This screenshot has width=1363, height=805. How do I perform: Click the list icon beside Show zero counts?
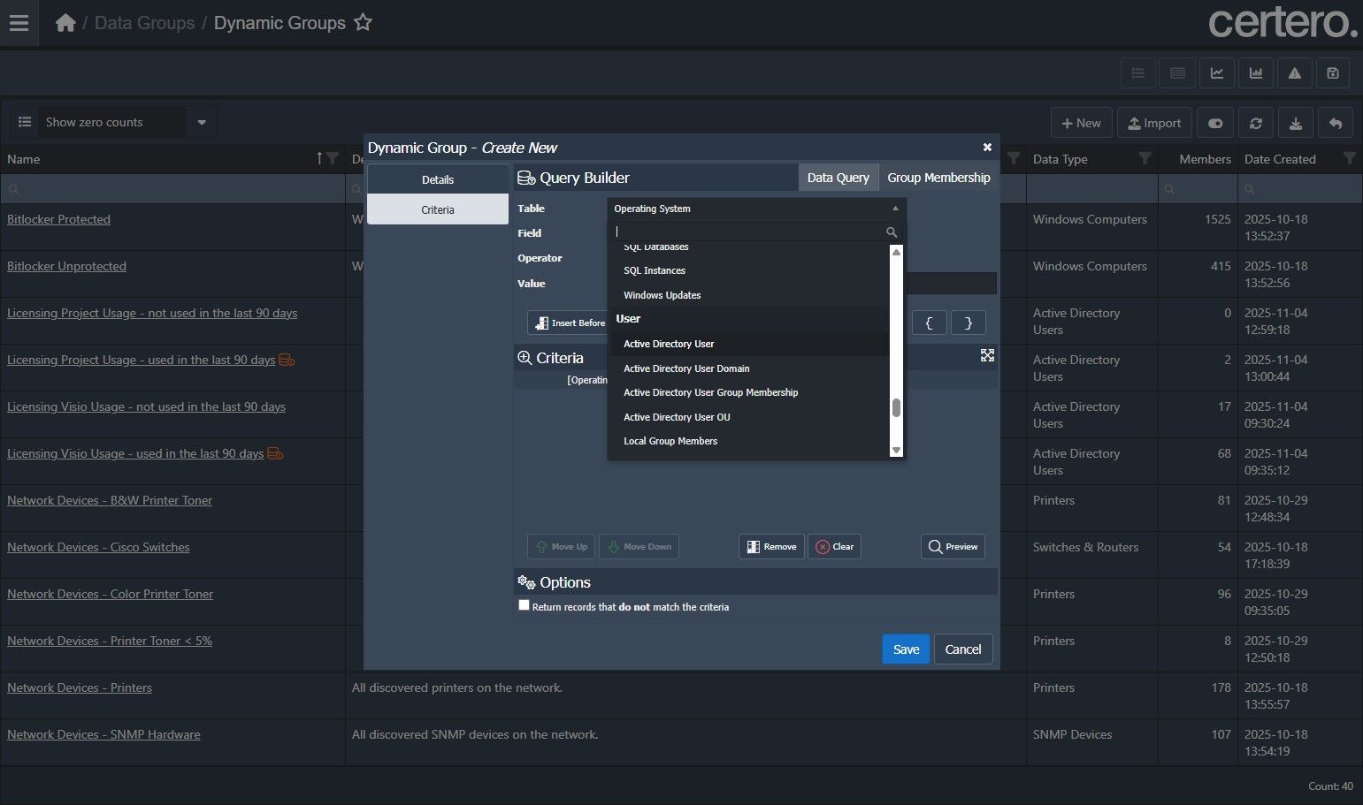[x=25, y=122]
